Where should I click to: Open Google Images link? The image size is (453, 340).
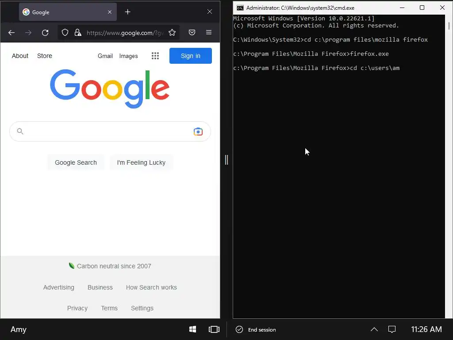[129, 56]
